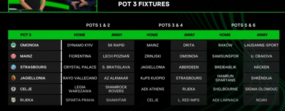Click the Celje club crest icon
The image size is (285, 111).
(x=13, y=89)
